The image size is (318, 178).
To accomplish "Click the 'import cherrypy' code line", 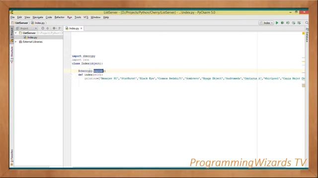I will (83, 56).
